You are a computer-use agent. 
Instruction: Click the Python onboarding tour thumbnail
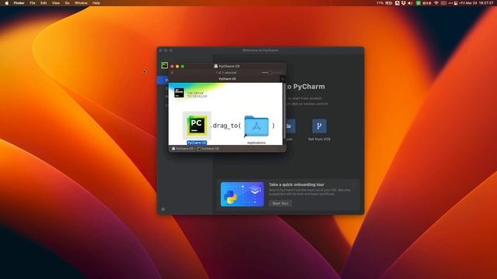coord(242,194)
